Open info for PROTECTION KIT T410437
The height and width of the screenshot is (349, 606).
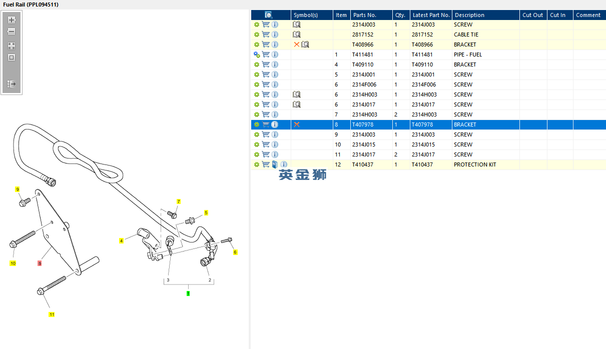click(284, 164)
